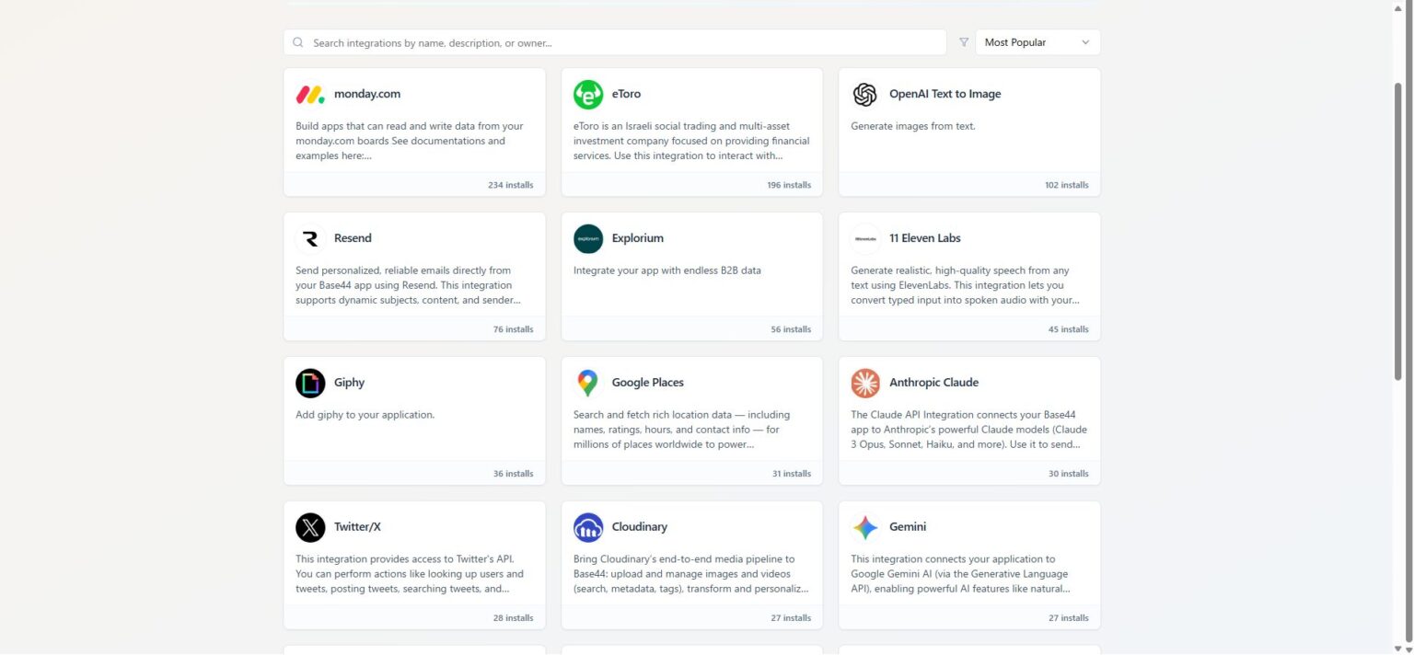This screenshot has width=1414, height=655.
Task: Click the Resend logo icon
Action: (x=310, y=238)
